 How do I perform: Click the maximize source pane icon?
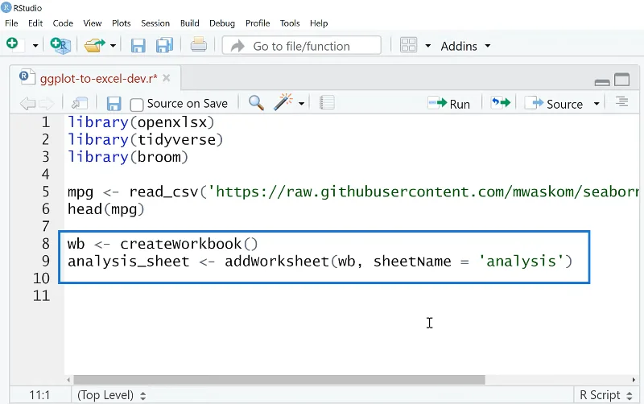[x=621, y=79]
